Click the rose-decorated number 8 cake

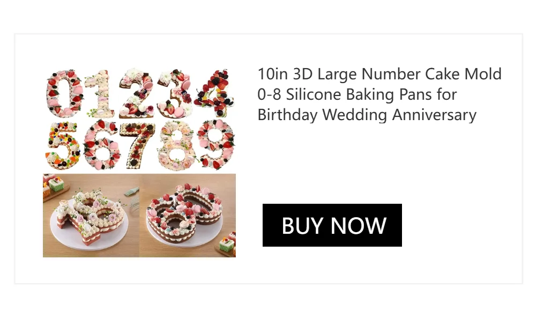point(176,145)
